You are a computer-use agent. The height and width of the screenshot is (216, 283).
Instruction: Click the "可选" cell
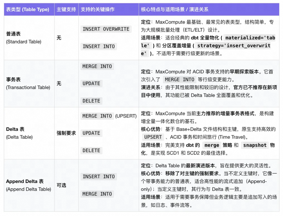61,185
